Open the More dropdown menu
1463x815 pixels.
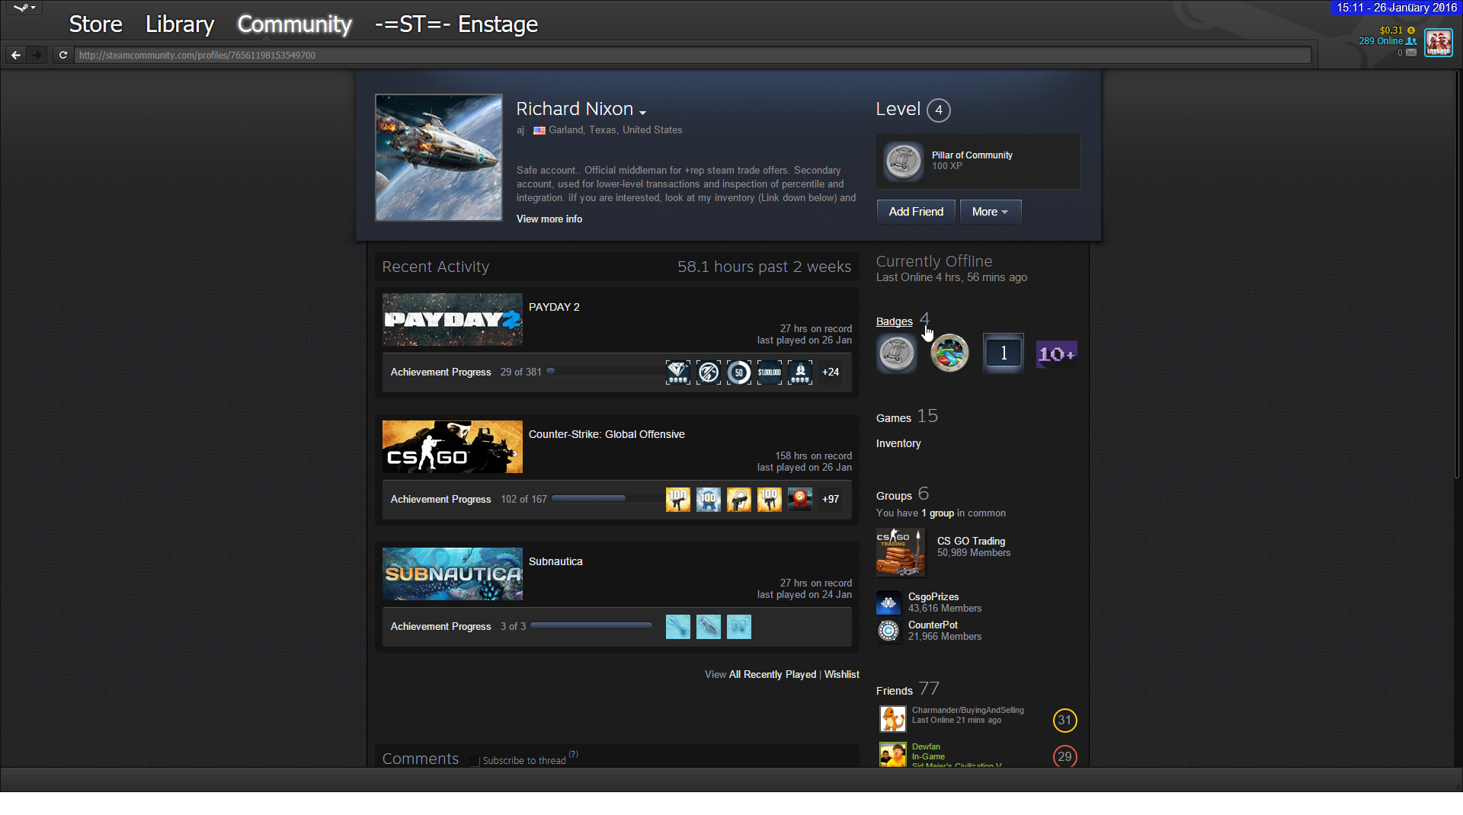[x=990, y=212]
